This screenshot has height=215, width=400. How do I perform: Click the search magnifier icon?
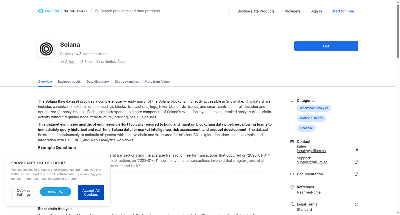97,11
